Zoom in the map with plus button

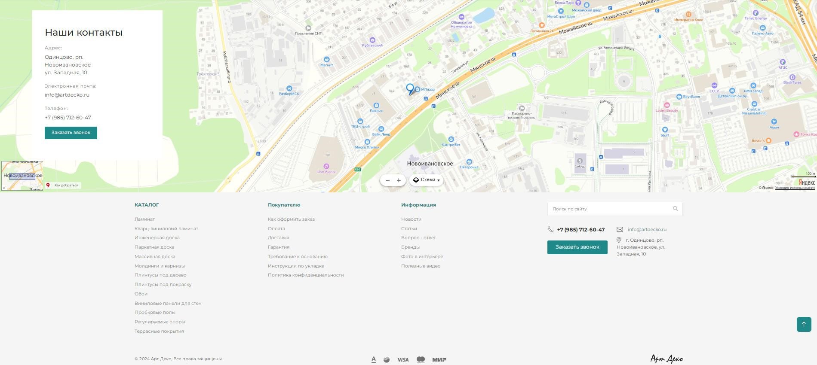399,180
